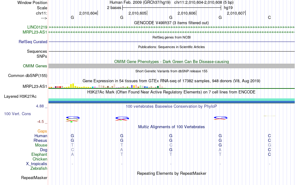The width and height of the screenshot is (295, 185).
Task: Click the blue H3K27Ac signal band
Action: pos(172,102)
